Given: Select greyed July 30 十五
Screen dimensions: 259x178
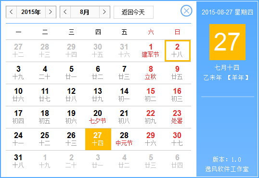Looking at the screenshot, I should coord(98,51).
